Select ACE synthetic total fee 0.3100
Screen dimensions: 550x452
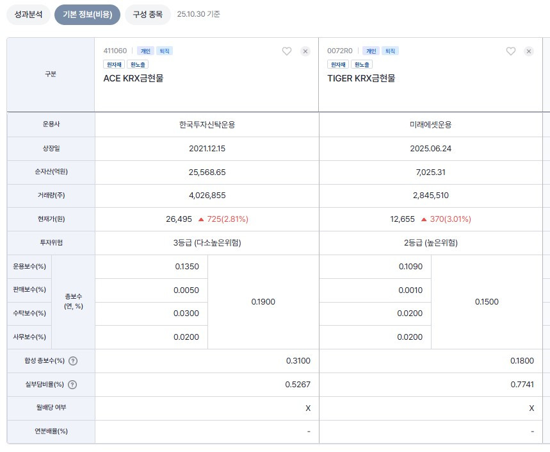[x=298, y=361]
